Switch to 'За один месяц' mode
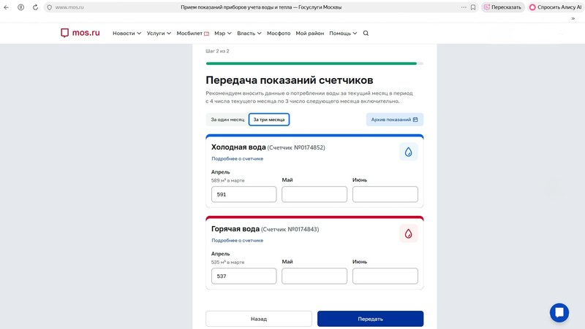 tap(227, 120)
